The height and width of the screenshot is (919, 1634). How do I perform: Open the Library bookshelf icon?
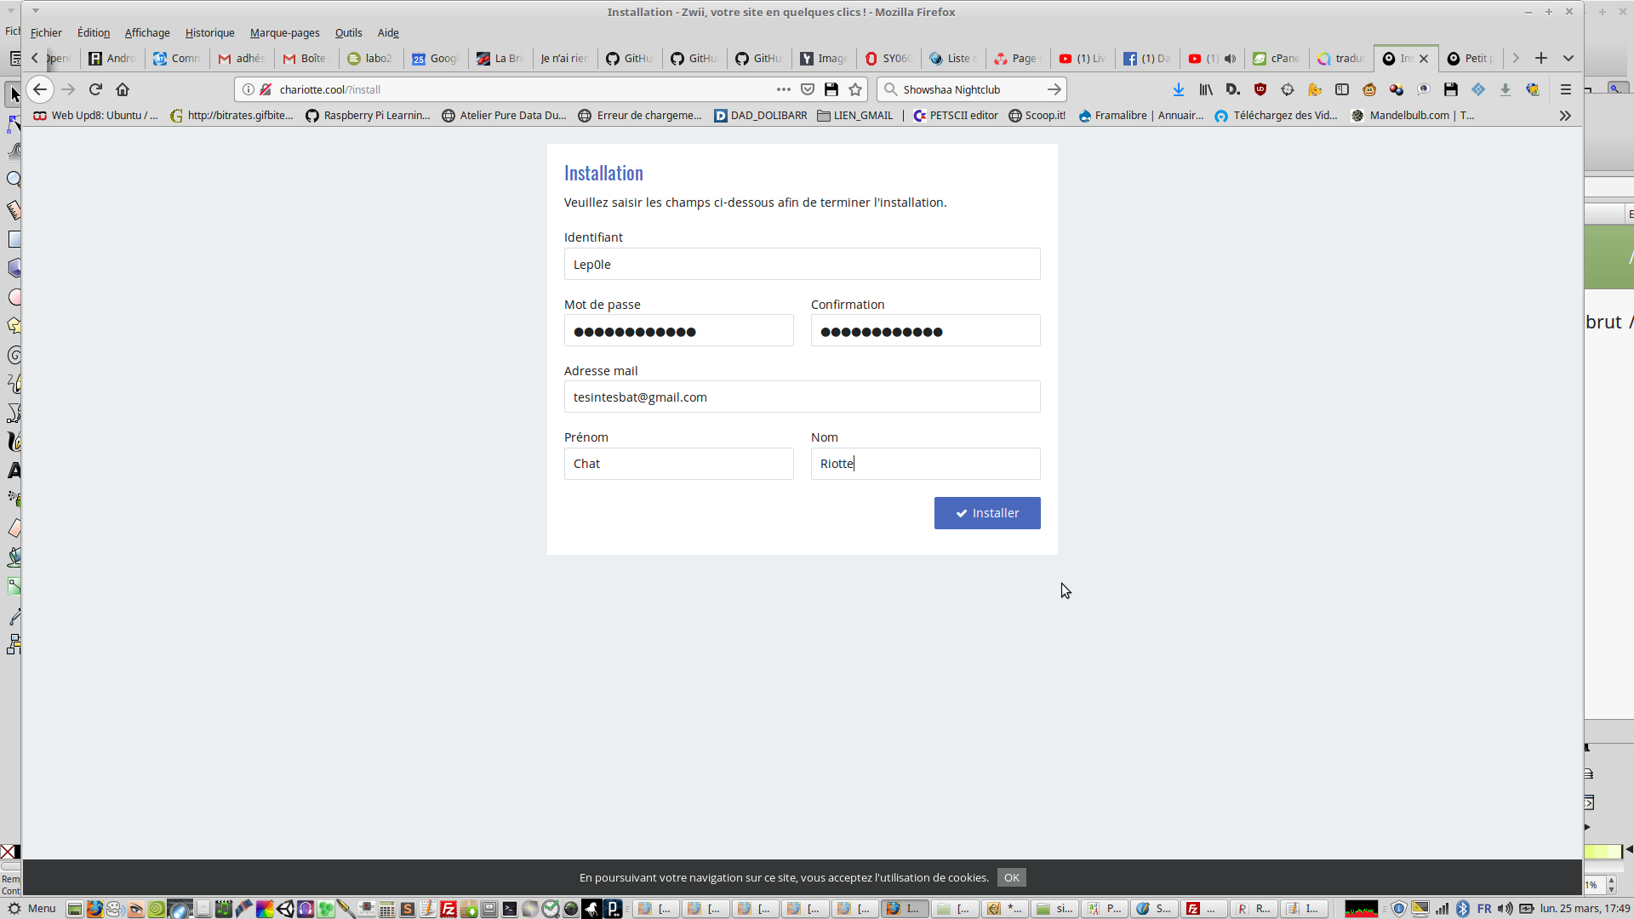point(1206,89)
